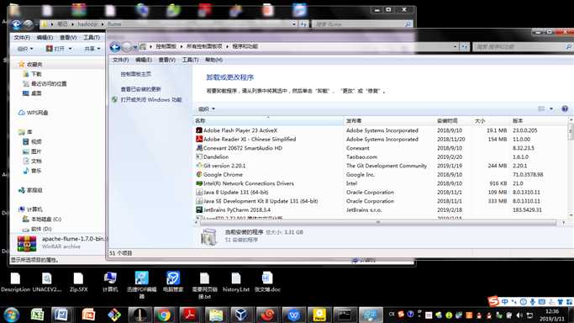The image size is (574, 323).
Task: Select the Intel Network Connections Drivers icon
Action: [x=199, y=183]
